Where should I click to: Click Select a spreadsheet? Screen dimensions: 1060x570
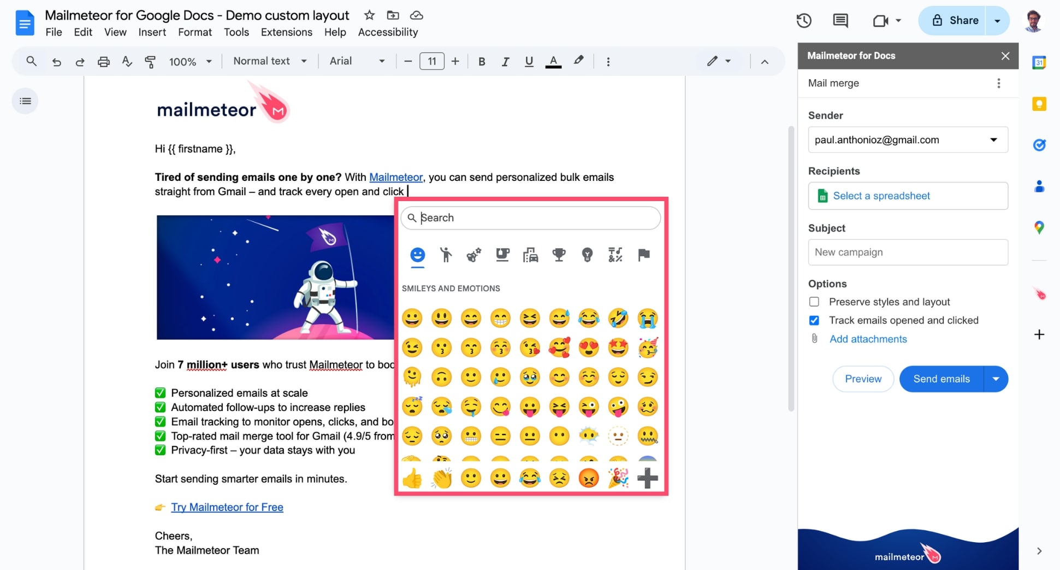pos(908,196)
